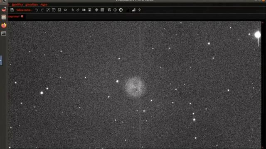Click the red app icon atop the dock
Image resolution: width=266 pixels, height=149 pixels.
point(4,9)
